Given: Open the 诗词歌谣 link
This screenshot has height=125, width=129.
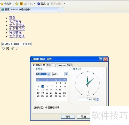Looking at the screenshot, I should point(15,32).
